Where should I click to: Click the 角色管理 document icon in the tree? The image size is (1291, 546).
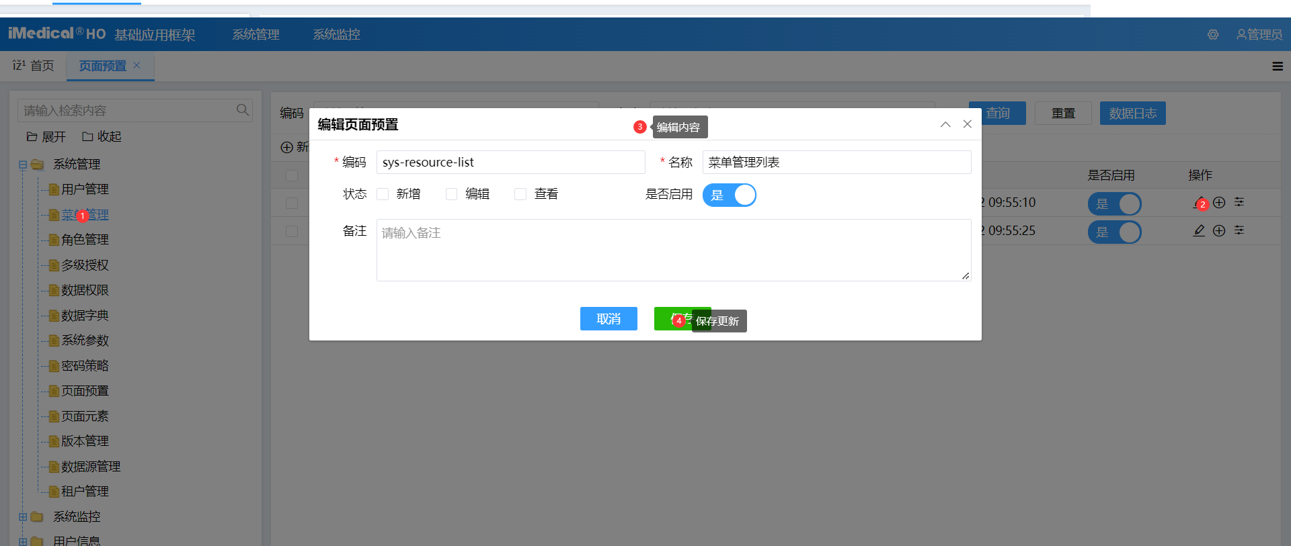click(54, 240)
